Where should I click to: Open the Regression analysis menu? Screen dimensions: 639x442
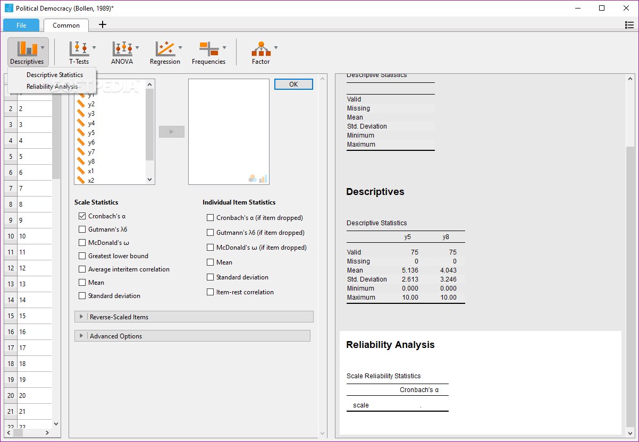[165, 52]
